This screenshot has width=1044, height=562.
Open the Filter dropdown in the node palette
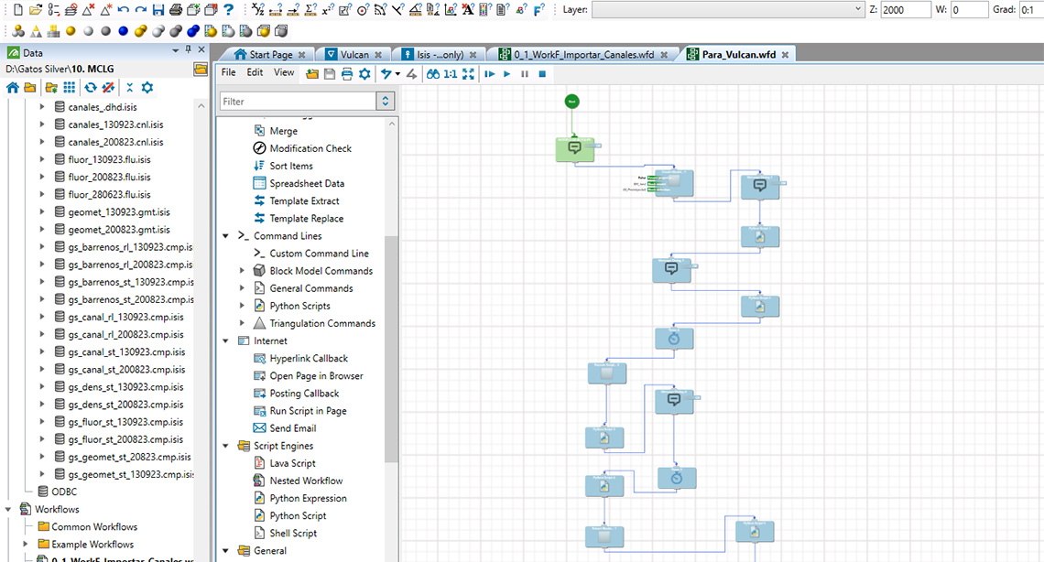(x=385, y=101)
